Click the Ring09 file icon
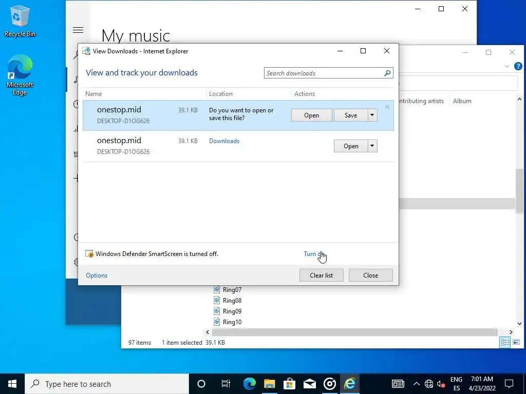526x394 pixels. (x=217, y=311)
